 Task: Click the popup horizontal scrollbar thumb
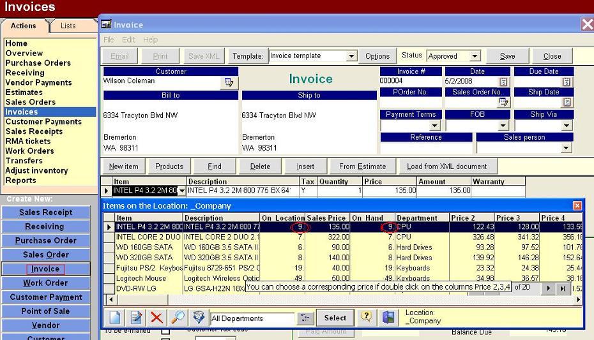[142, 299]
